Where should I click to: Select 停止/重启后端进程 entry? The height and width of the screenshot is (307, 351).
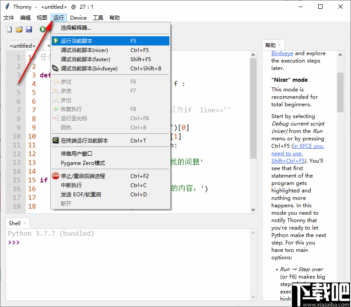(110, 176)
